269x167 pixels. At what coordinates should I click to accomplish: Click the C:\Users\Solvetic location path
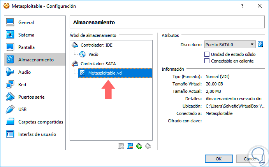pyautogui.click(x=235, y=106)
